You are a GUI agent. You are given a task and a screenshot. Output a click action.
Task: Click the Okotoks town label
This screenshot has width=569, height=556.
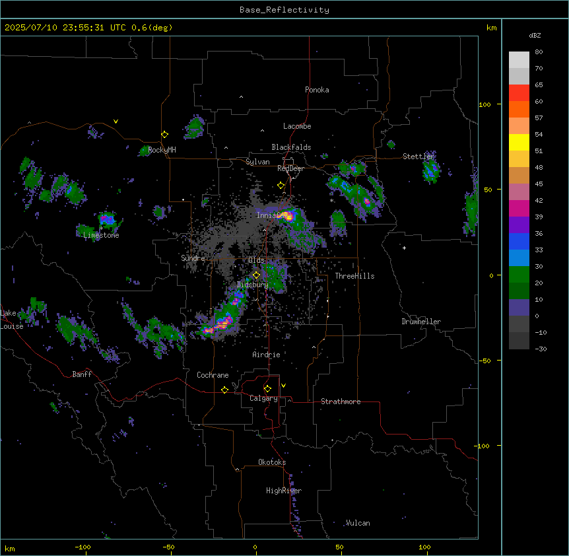click(x=272, y=462)
